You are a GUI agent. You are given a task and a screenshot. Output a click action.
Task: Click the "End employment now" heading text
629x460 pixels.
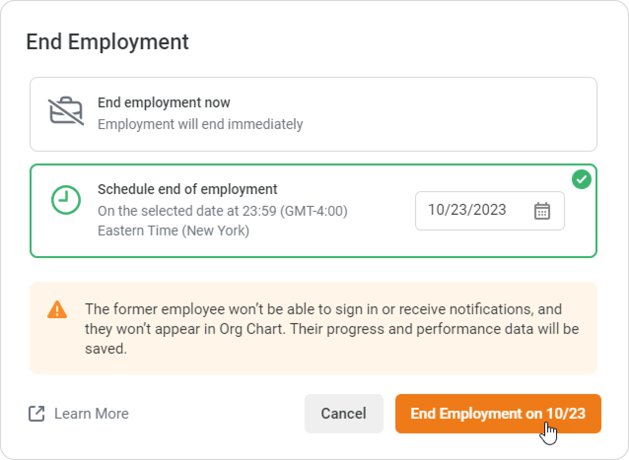tap(164, 102)
